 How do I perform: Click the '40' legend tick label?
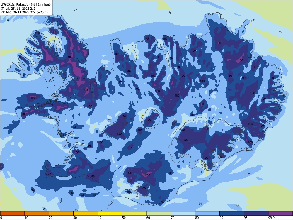(x=99, y=218)
